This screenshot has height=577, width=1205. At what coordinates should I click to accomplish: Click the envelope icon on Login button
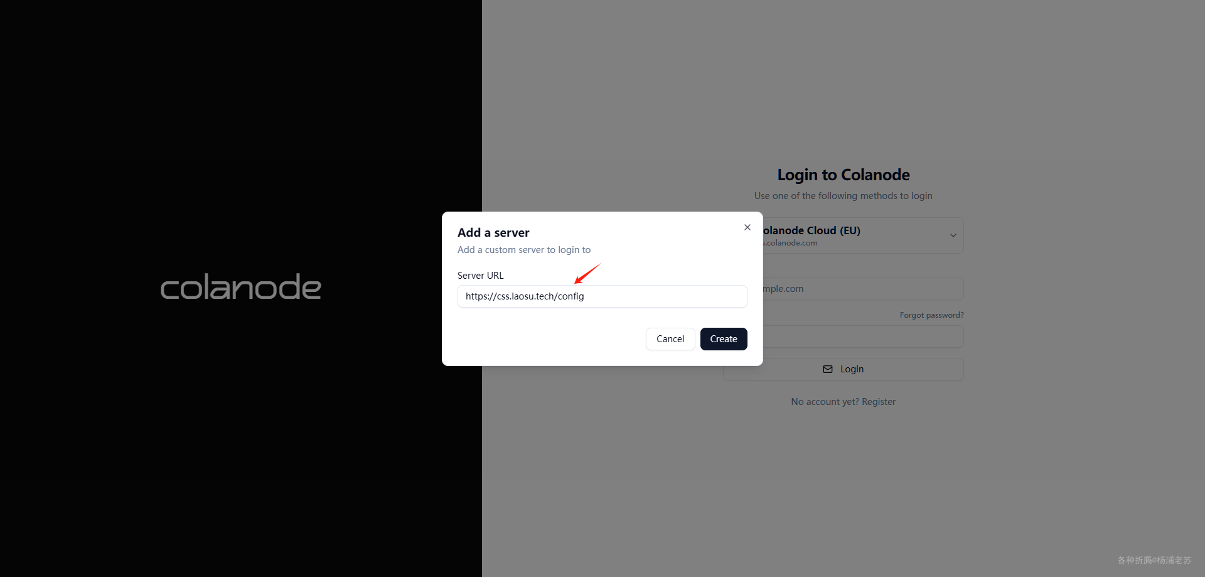point(828,369)
